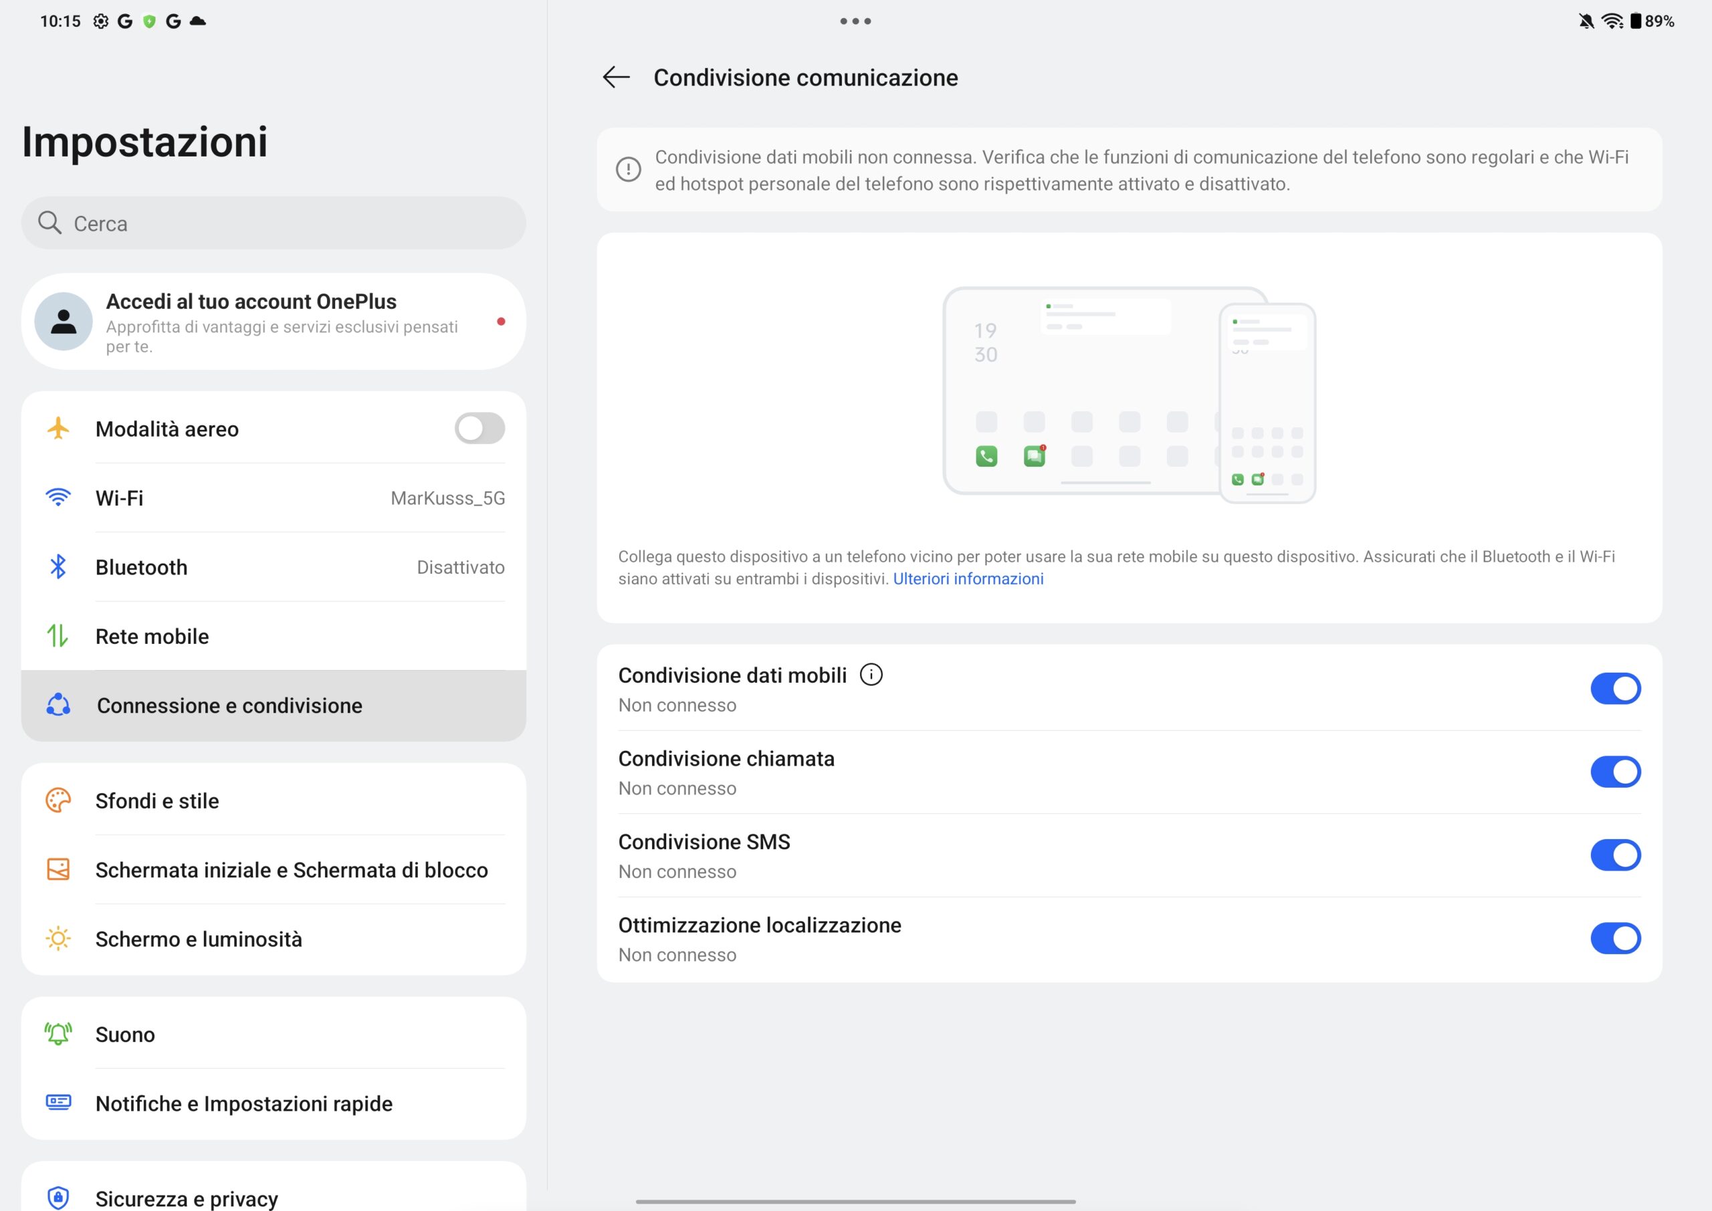
Task: Tap the OnePlus account avatar icon
Action: (x=64, y=322)
